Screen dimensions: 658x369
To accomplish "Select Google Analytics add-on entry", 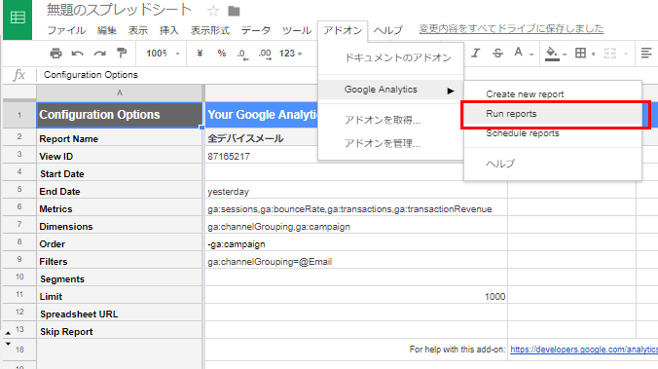I will pyautogui.click(x=390, y=90).
